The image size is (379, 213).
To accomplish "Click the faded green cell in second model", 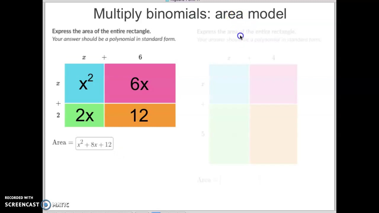I will (x=229, y=134).
